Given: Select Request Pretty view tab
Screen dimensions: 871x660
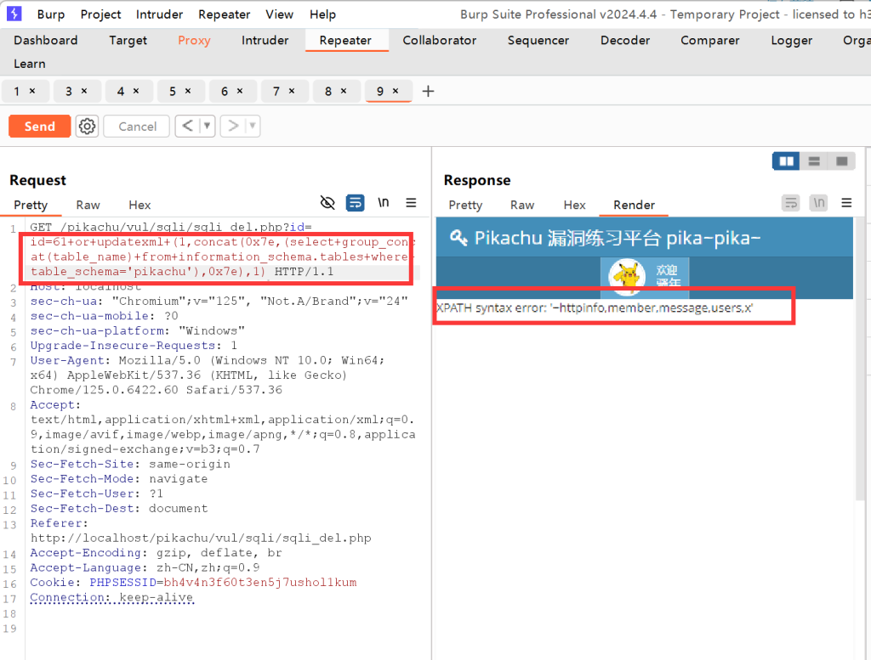Looking at the screenshot, I should pos(31,206).
